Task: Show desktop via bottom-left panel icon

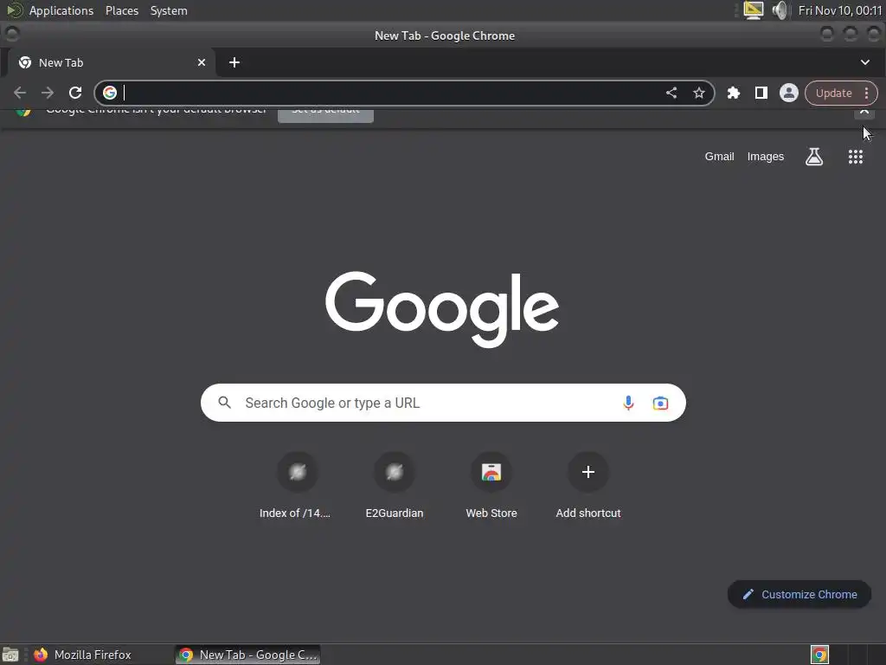Action: point(10,655)
